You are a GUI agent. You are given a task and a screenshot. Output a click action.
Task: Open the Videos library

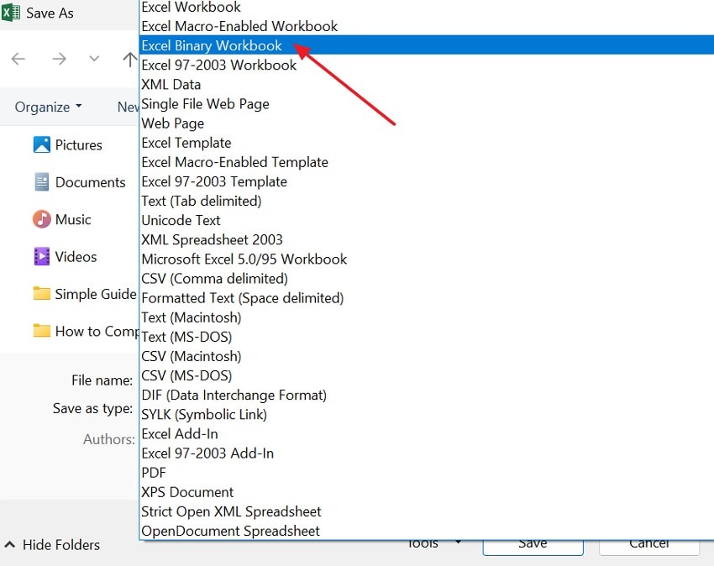pos(75,256)
